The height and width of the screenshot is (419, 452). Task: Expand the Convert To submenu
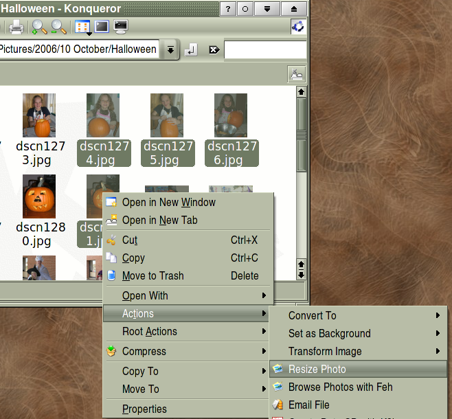click(x=438, y=315)
